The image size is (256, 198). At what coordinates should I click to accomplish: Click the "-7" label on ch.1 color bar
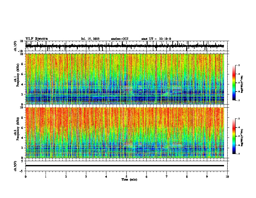[x=238, y=100]
